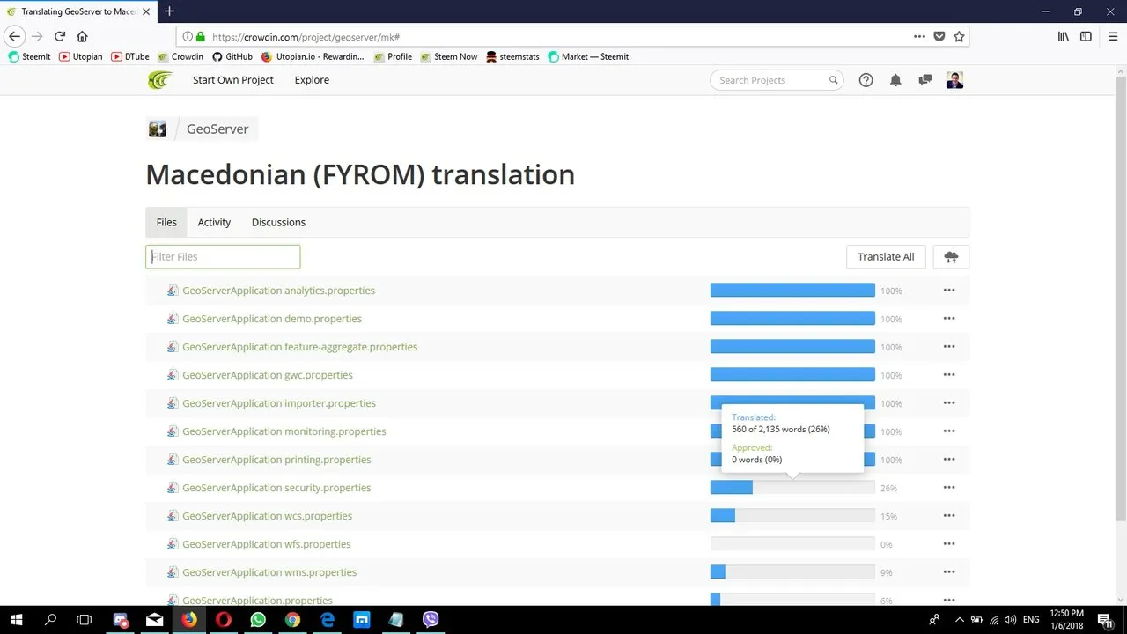Open the notifications bell

click(895, 80)
